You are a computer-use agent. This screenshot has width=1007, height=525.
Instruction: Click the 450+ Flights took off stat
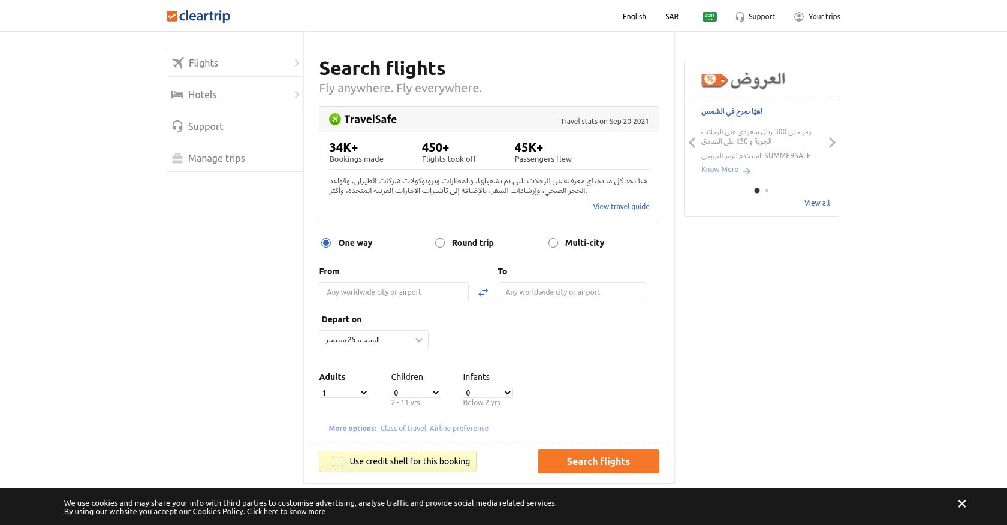(x=449, y=152)
